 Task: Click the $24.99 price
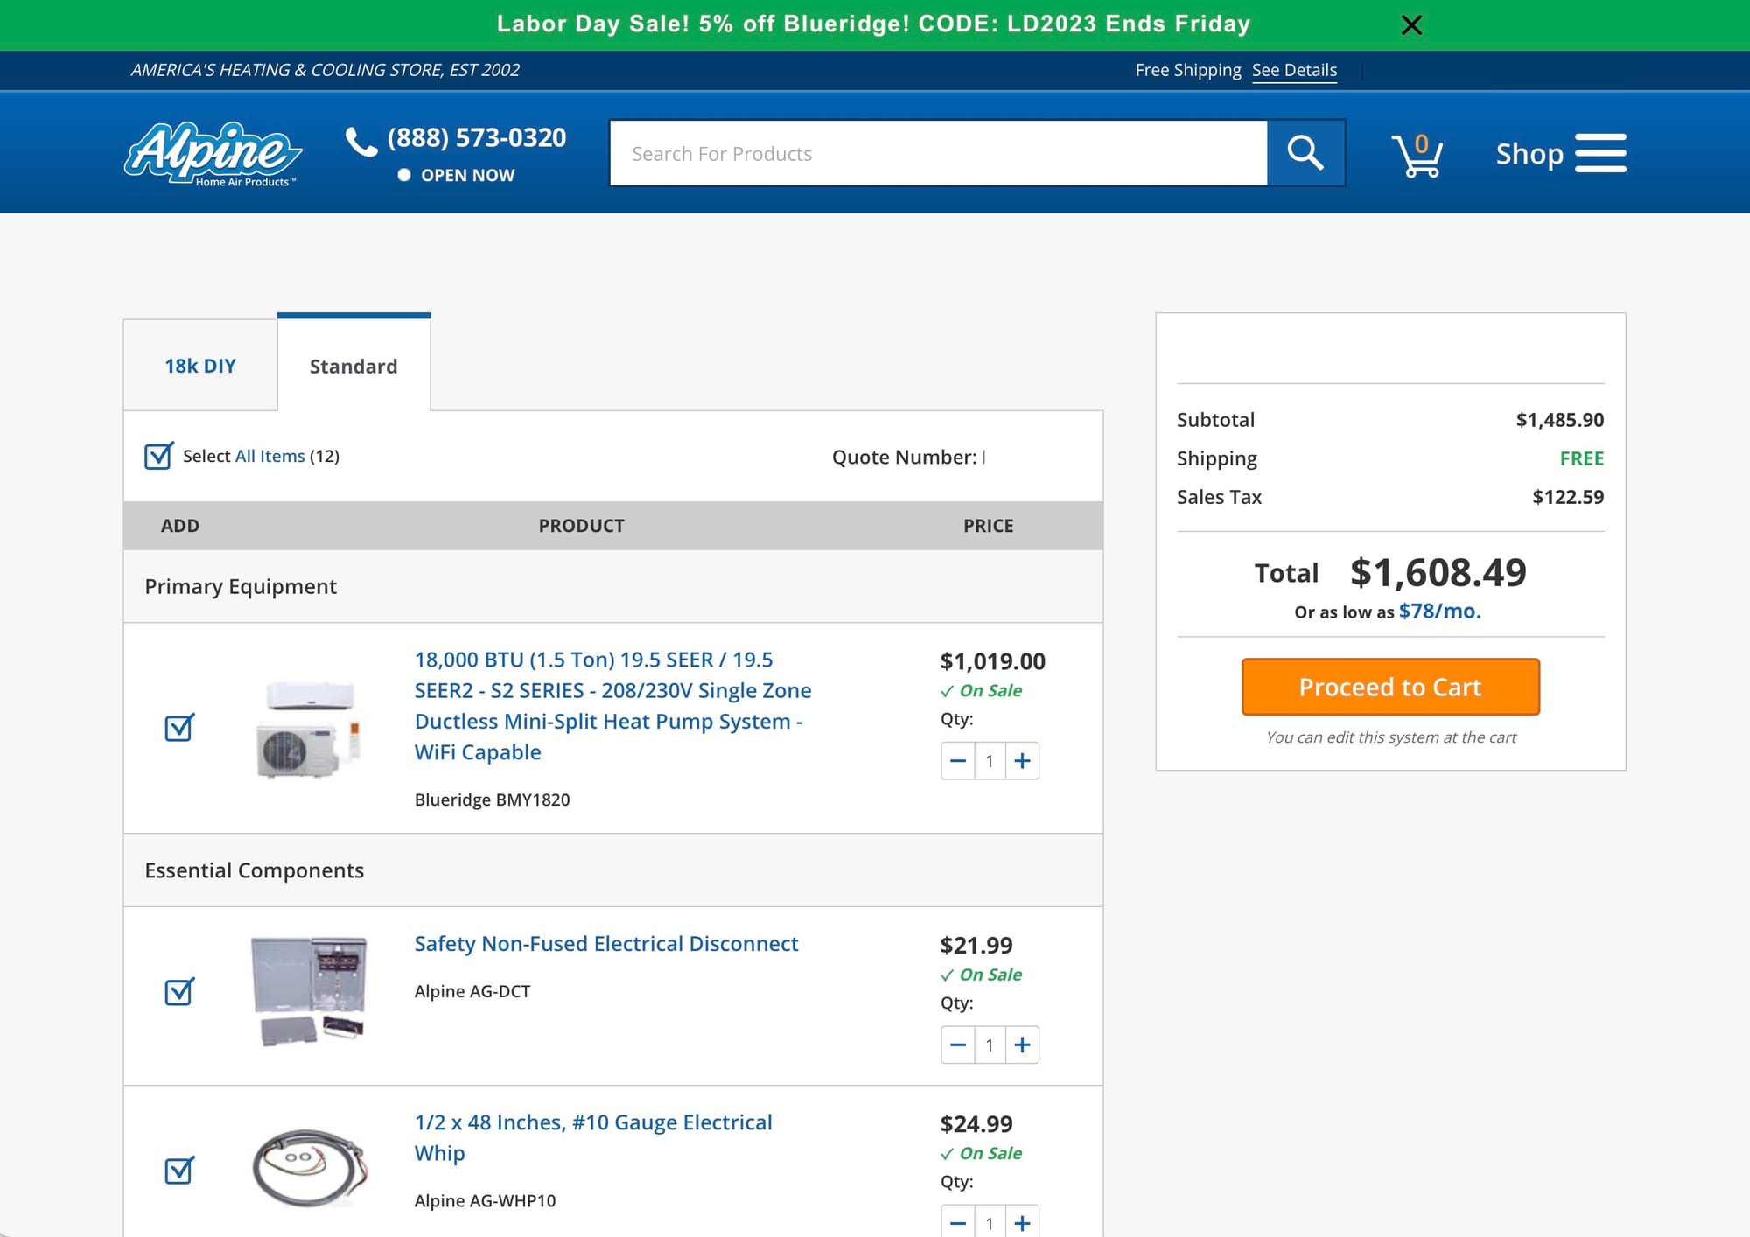(976, 1123)
